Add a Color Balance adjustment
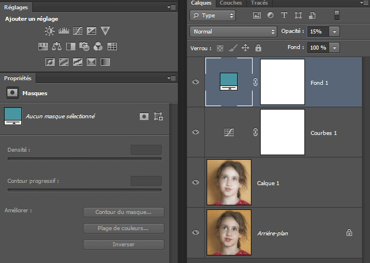This screenshot has width=370, height=263. coord(57,46)
